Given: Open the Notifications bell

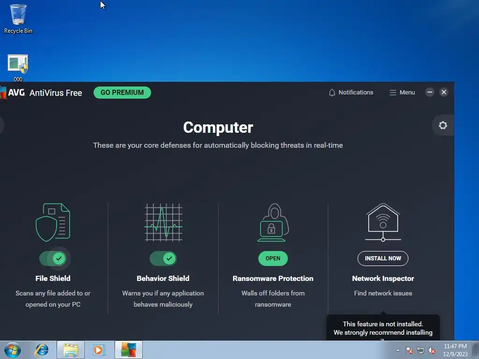Looking at the screenshot, I should [351, 93].
